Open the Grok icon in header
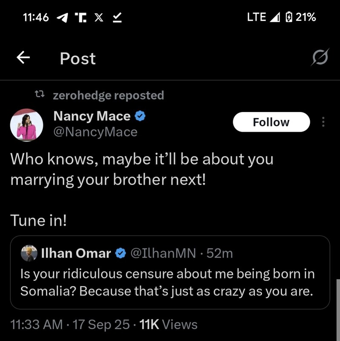The image size is (340, 341). click(320, 58)
